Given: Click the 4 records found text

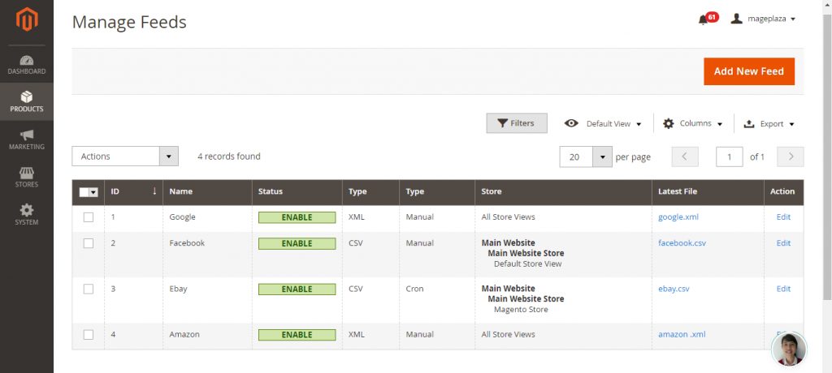Looking at the screenshot, I should coord(229,156).
